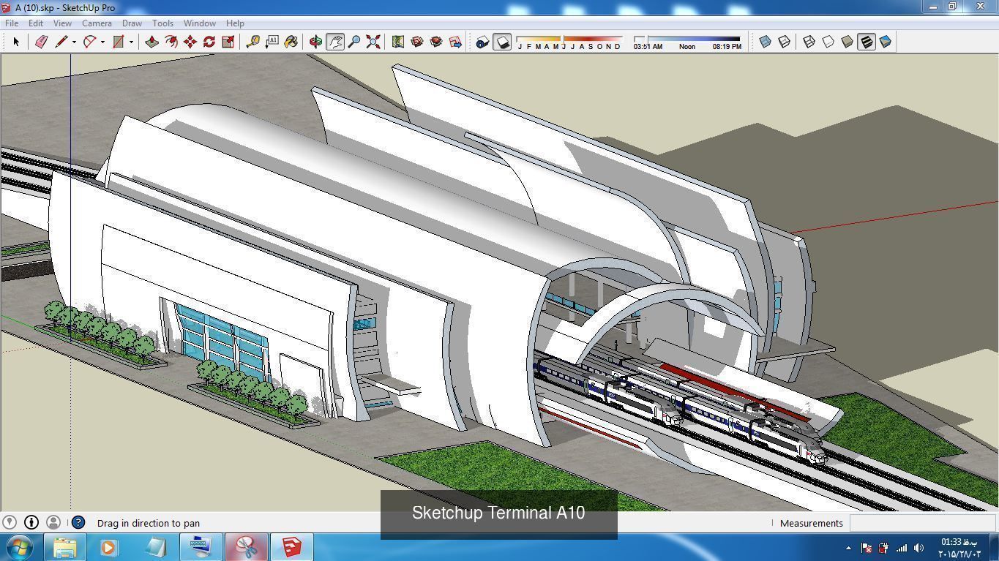
Task: Activate the Rotate tool
Action: coord(209,42)
